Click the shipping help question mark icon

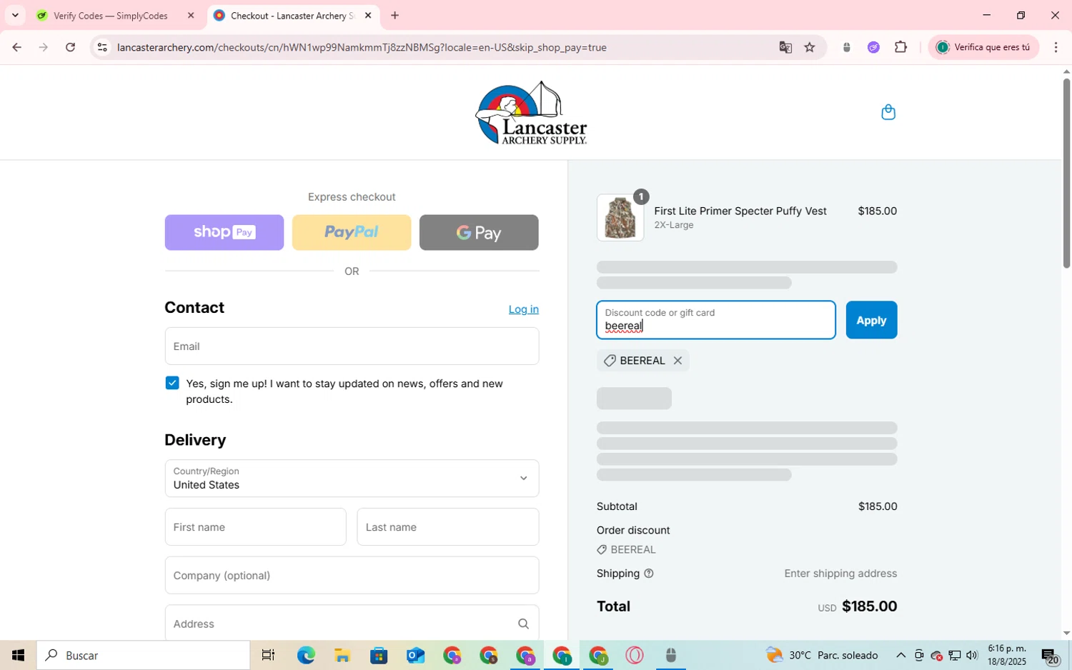click(x=649, y=574)
